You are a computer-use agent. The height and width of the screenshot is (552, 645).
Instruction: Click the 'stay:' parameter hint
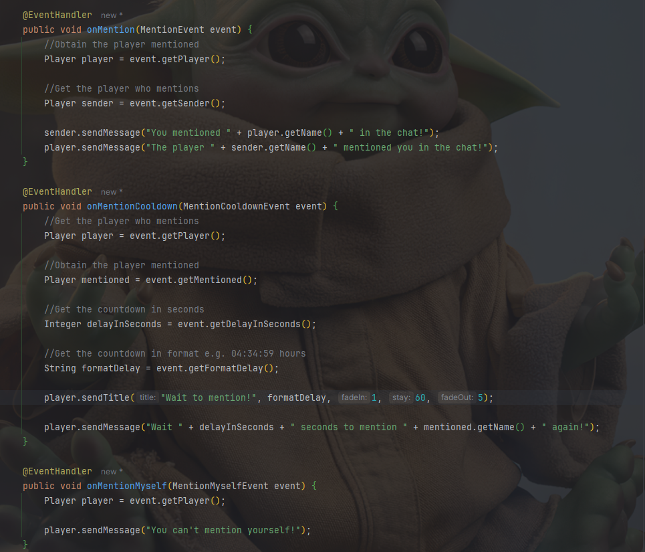[x=401, y=397]
